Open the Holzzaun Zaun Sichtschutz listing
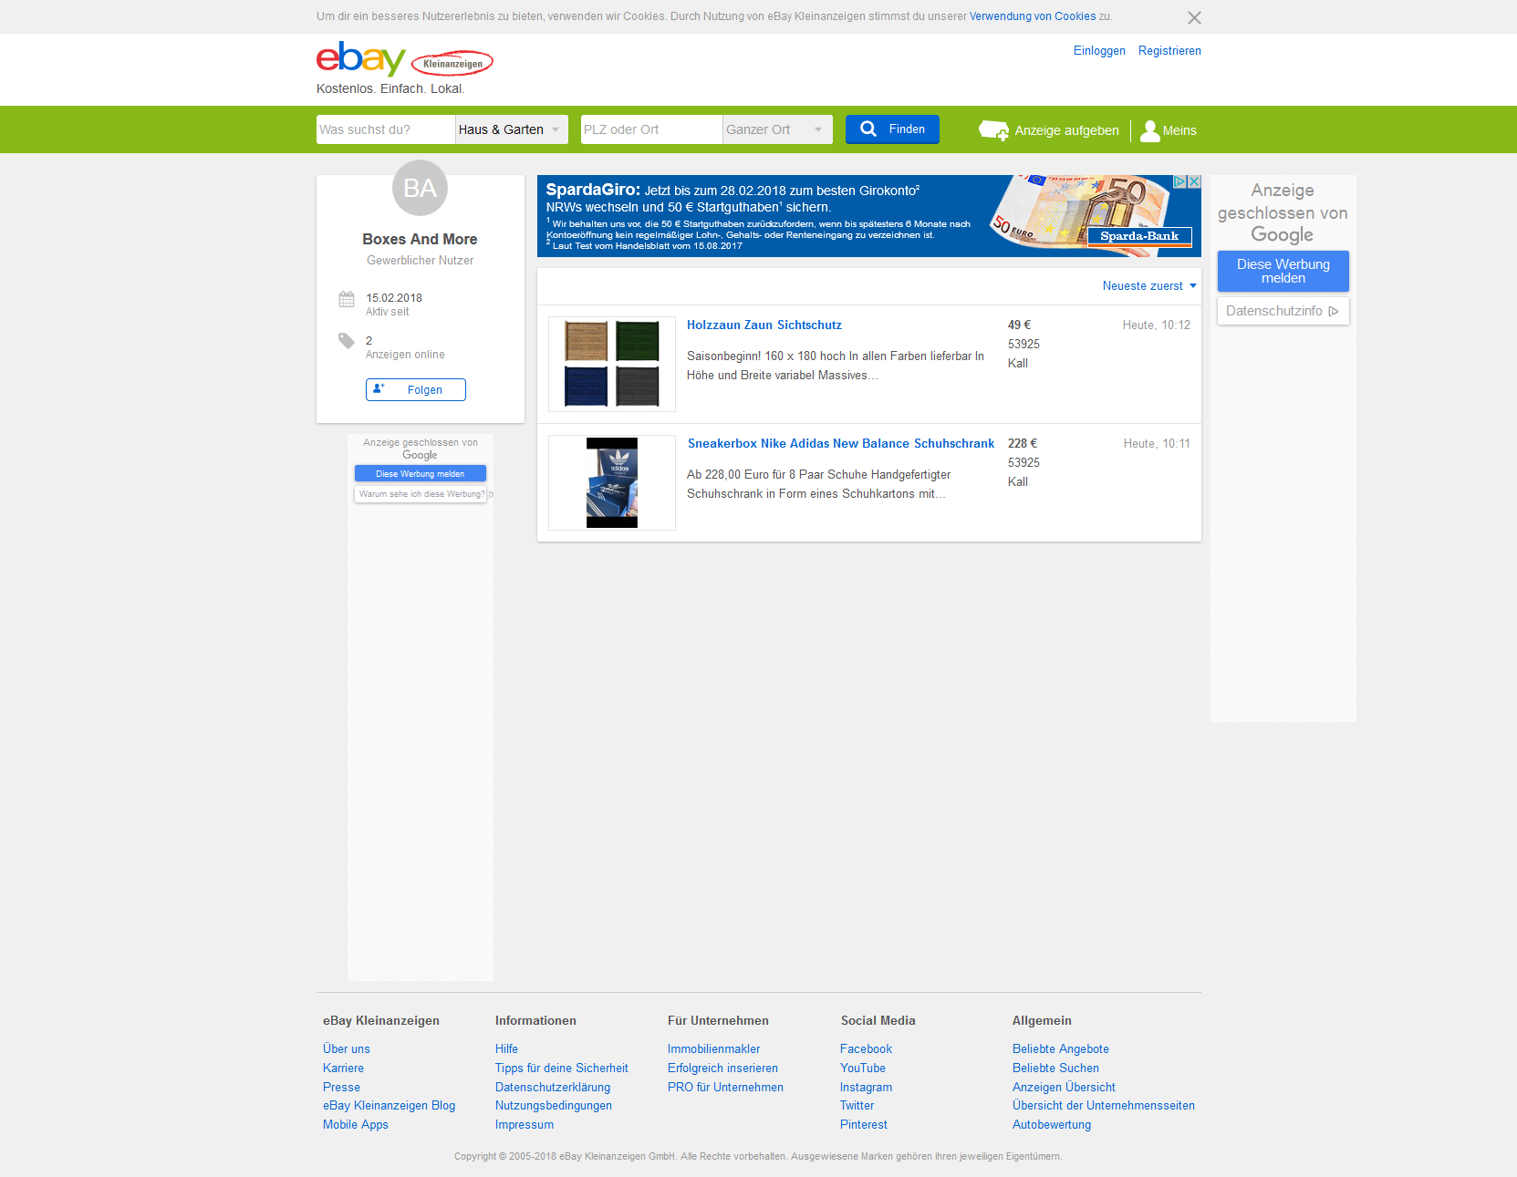This screenshot has height=1177, width=1517. (764, 325)
